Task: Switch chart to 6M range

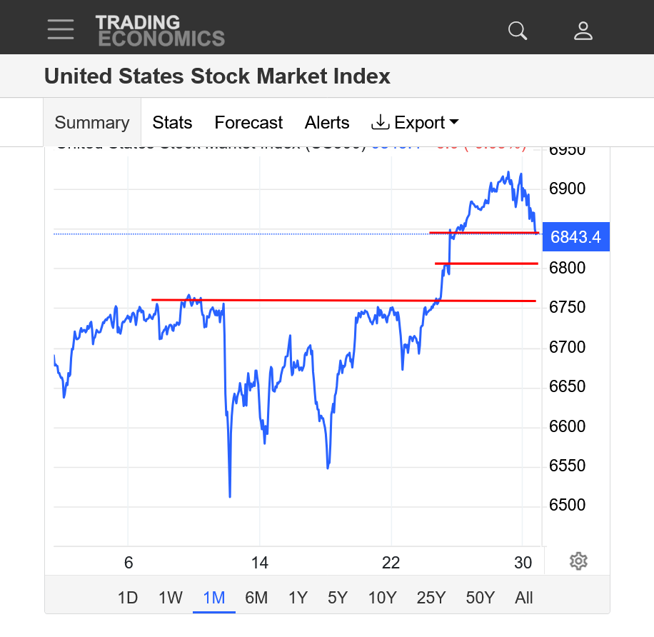Action: pos(256,598)
